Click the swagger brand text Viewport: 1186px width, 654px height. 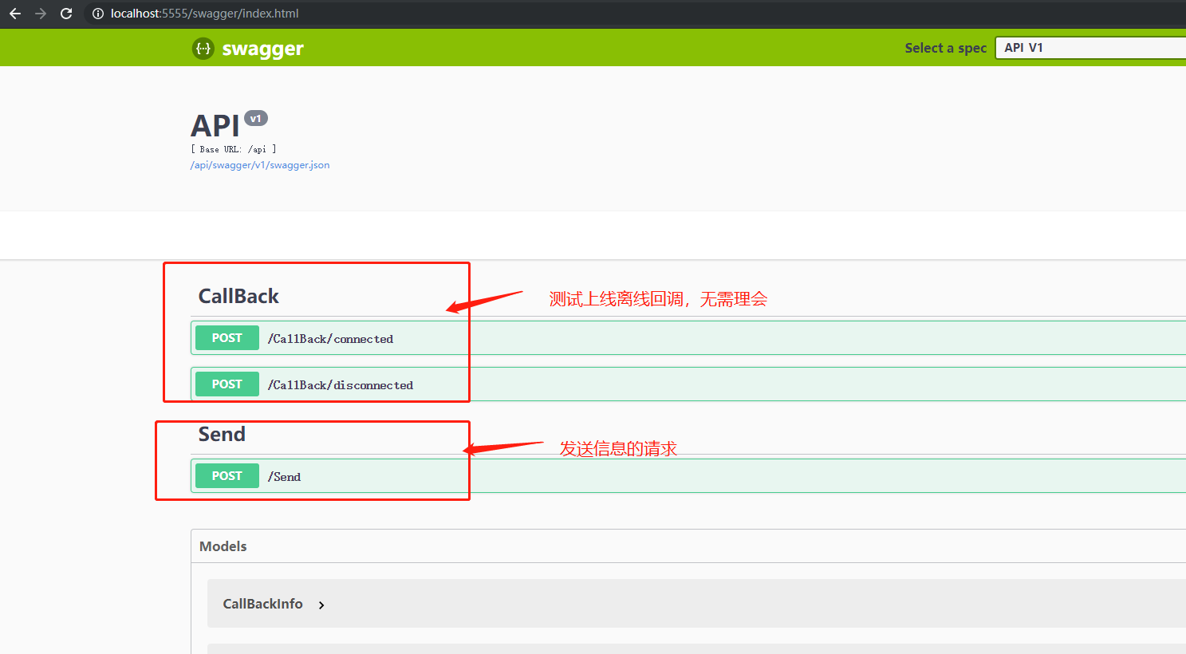pos(262,49)
